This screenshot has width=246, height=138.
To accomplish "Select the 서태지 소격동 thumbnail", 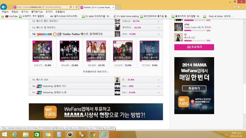I will pos(149,50).
